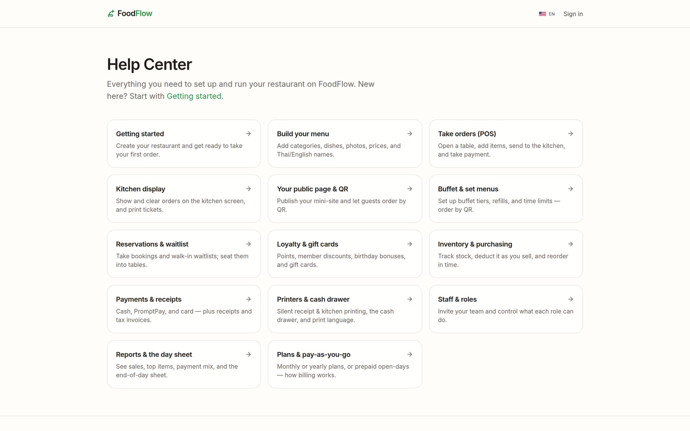
Task: Click the arrow on Getting started card
Action: pyautogui.click(x=248, y=134)
